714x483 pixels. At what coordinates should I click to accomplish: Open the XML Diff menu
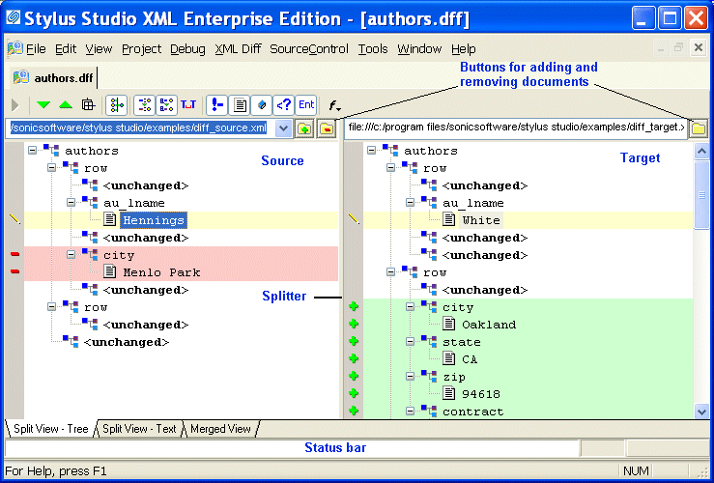tap(238, 48)
